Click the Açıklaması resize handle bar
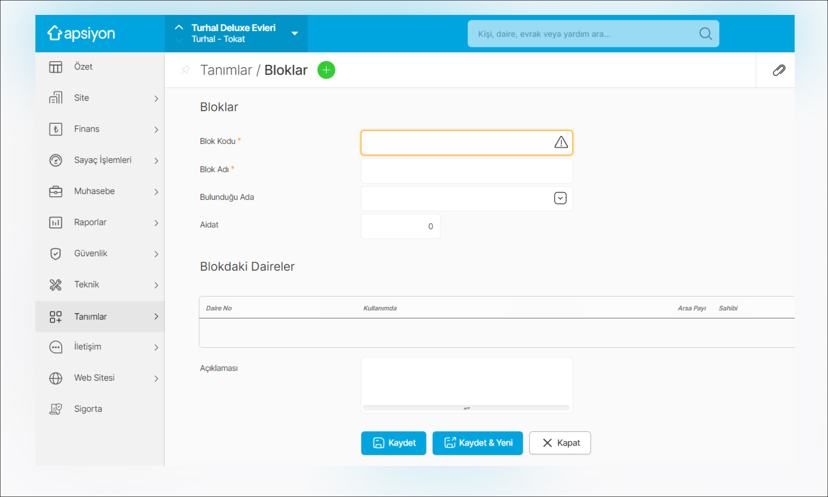Image resolution: width=828 pixels, height=497 pixels. tap(467, 408)
